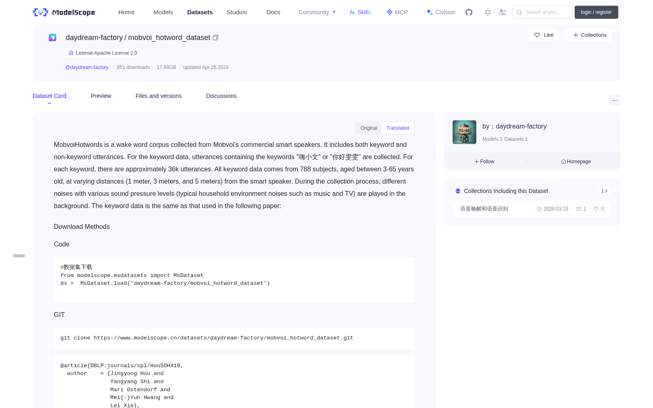The height and width of the screenshot is (408, 653).
Task: Go to Home in the navigation
Action: coord(127,12)
